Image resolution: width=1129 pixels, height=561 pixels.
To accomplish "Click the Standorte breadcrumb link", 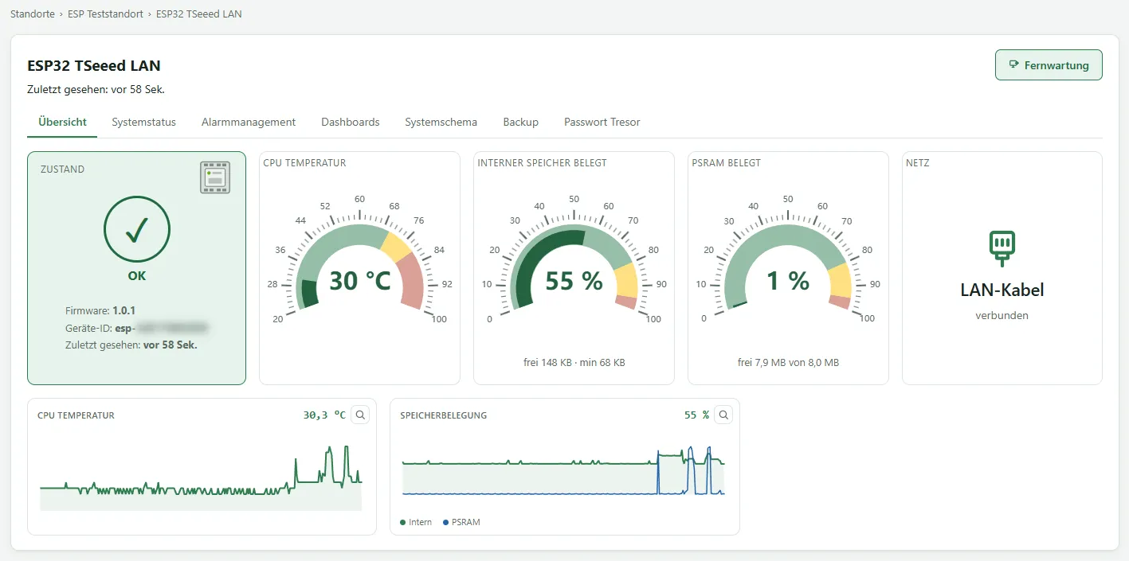I will pos(33,14).
